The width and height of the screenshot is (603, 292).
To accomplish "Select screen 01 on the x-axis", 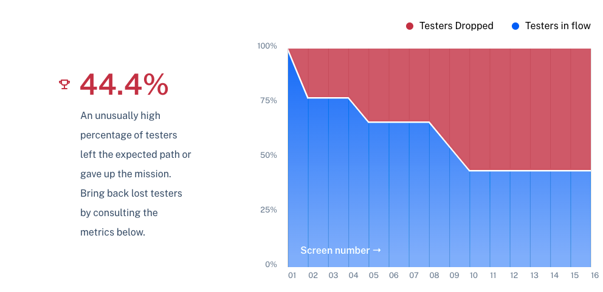I will 292,276.
